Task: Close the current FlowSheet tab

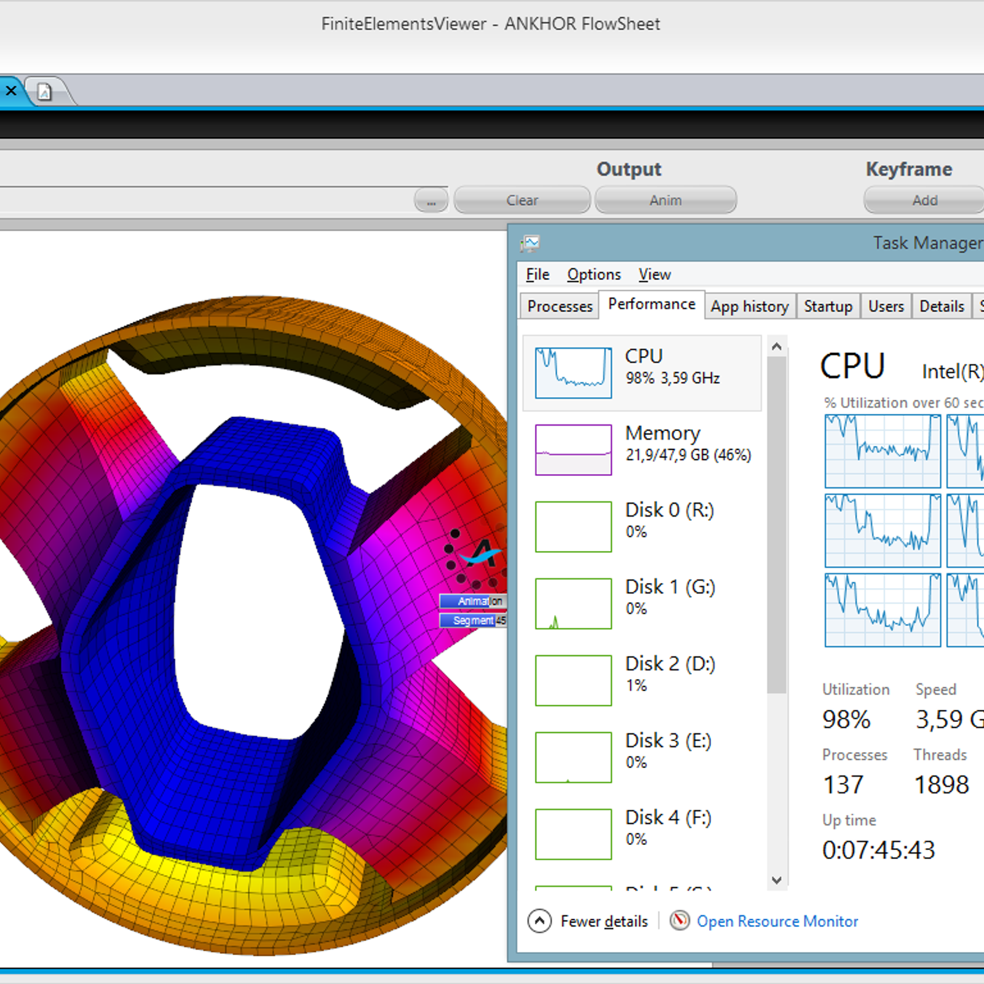Action: point(10,91)
